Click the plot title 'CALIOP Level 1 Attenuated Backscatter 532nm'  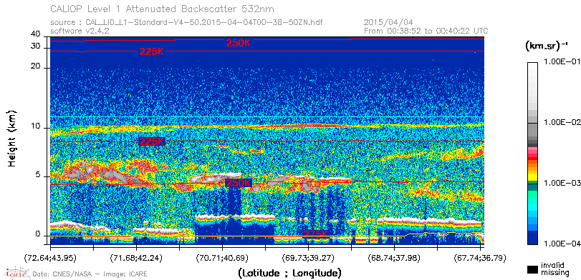[163, 9]
